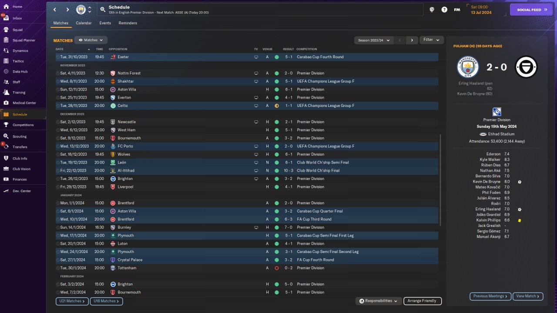Click Phil Foden in the lineup list

click(491, 193)
